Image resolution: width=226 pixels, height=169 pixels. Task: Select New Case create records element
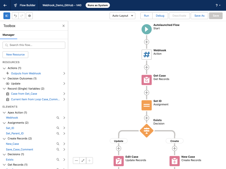point(175,161)
